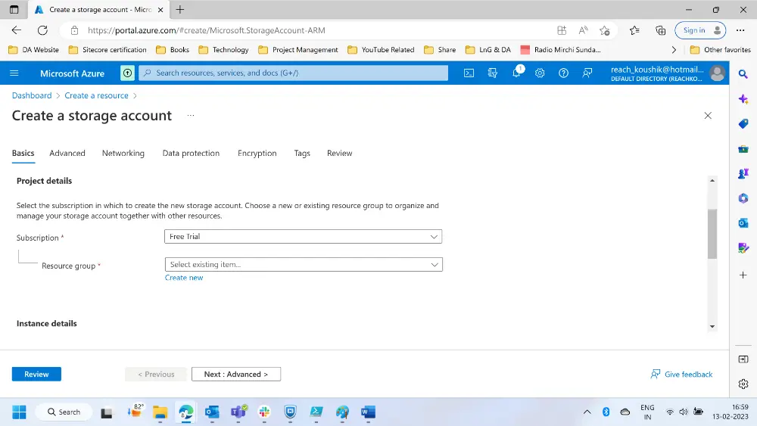Click the Give feedback link
757x426 pixels.
coord(682,374)
